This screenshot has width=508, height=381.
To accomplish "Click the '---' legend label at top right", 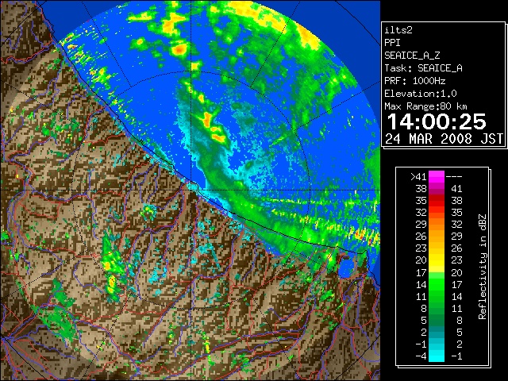I will click(x=454, y=177).
